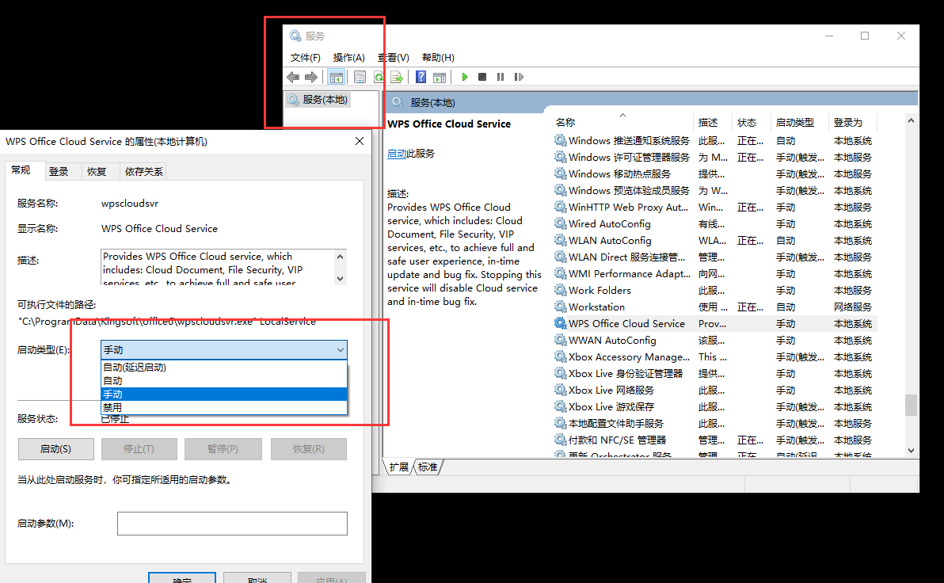Open the 文件(F) menu

[305, 58]
